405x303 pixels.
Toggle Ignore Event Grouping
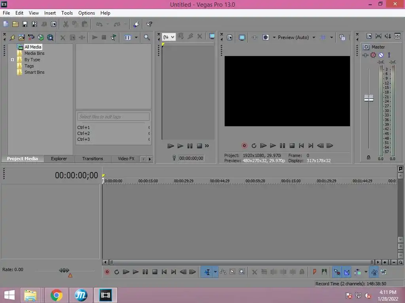point(384,272)
